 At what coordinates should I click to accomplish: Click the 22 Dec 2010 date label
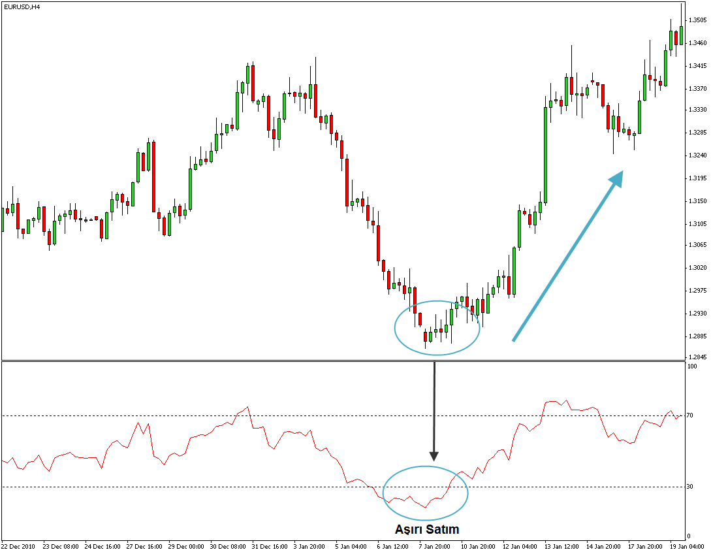[x=18, y=547]
